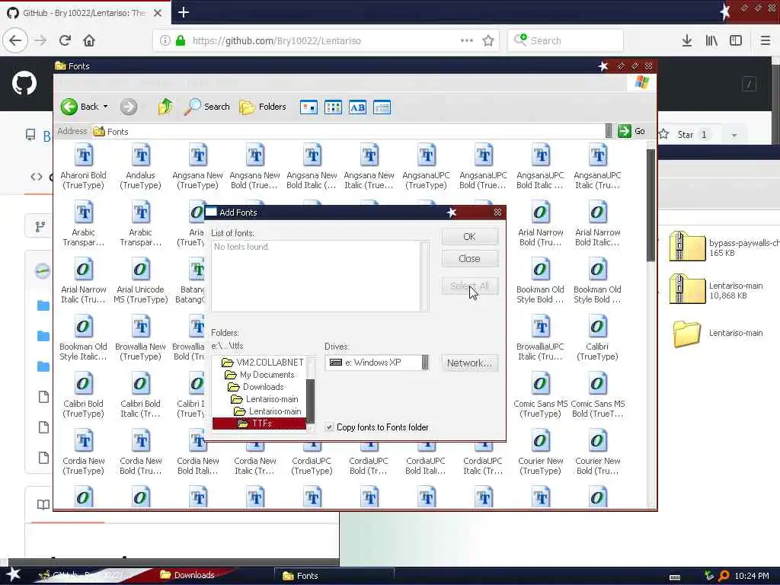
Task: Click OK in the Add Fonts dialog
Action: tap(469, 236)
